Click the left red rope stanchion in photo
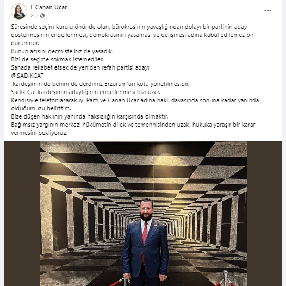The height and width of the screenshot is (286, 286). coord(120,282)
